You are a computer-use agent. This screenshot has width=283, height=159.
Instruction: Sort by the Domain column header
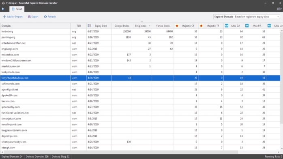[x=35, y=26]
